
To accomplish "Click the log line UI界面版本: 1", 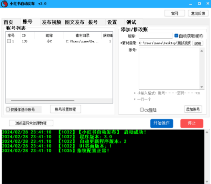I will (57, 146).
